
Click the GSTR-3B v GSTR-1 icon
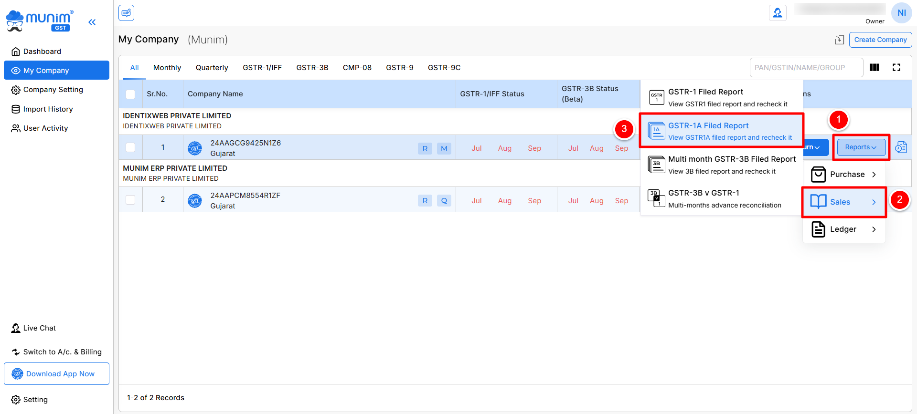[x=657, y=198]
